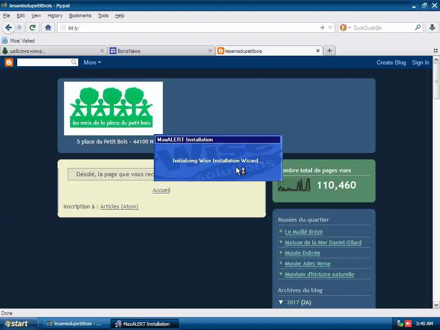Image resolution: width=440 pixels, height=330 pixels.
Task: Close the BonziNews tab
Action: tap(210, 51)
